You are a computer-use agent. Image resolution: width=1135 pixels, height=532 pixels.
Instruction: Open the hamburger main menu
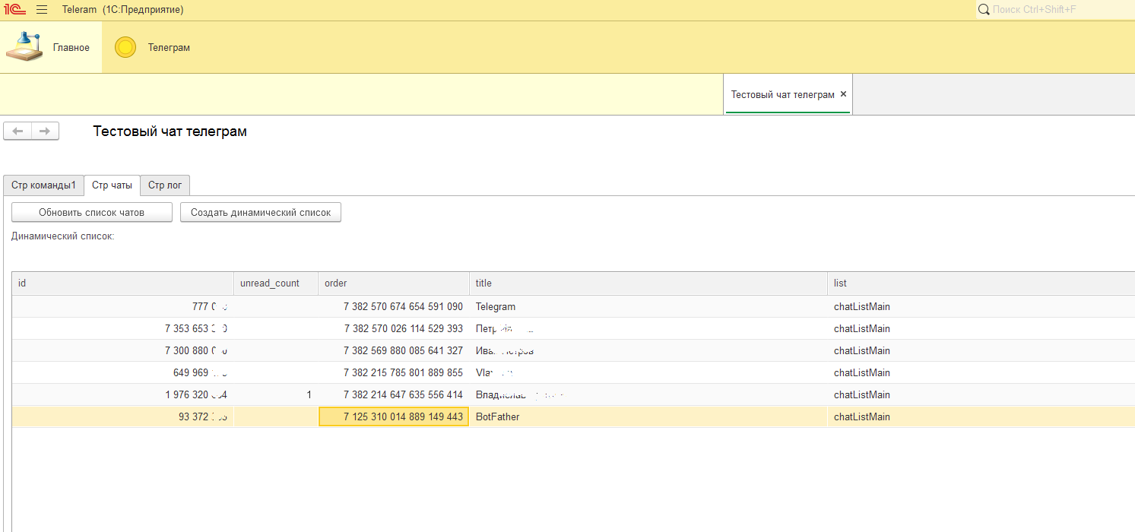point(42,10)
